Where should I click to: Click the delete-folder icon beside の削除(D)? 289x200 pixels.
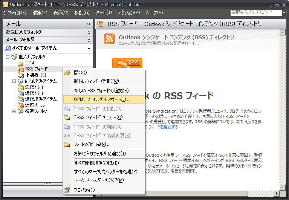[x=67, y=127]
